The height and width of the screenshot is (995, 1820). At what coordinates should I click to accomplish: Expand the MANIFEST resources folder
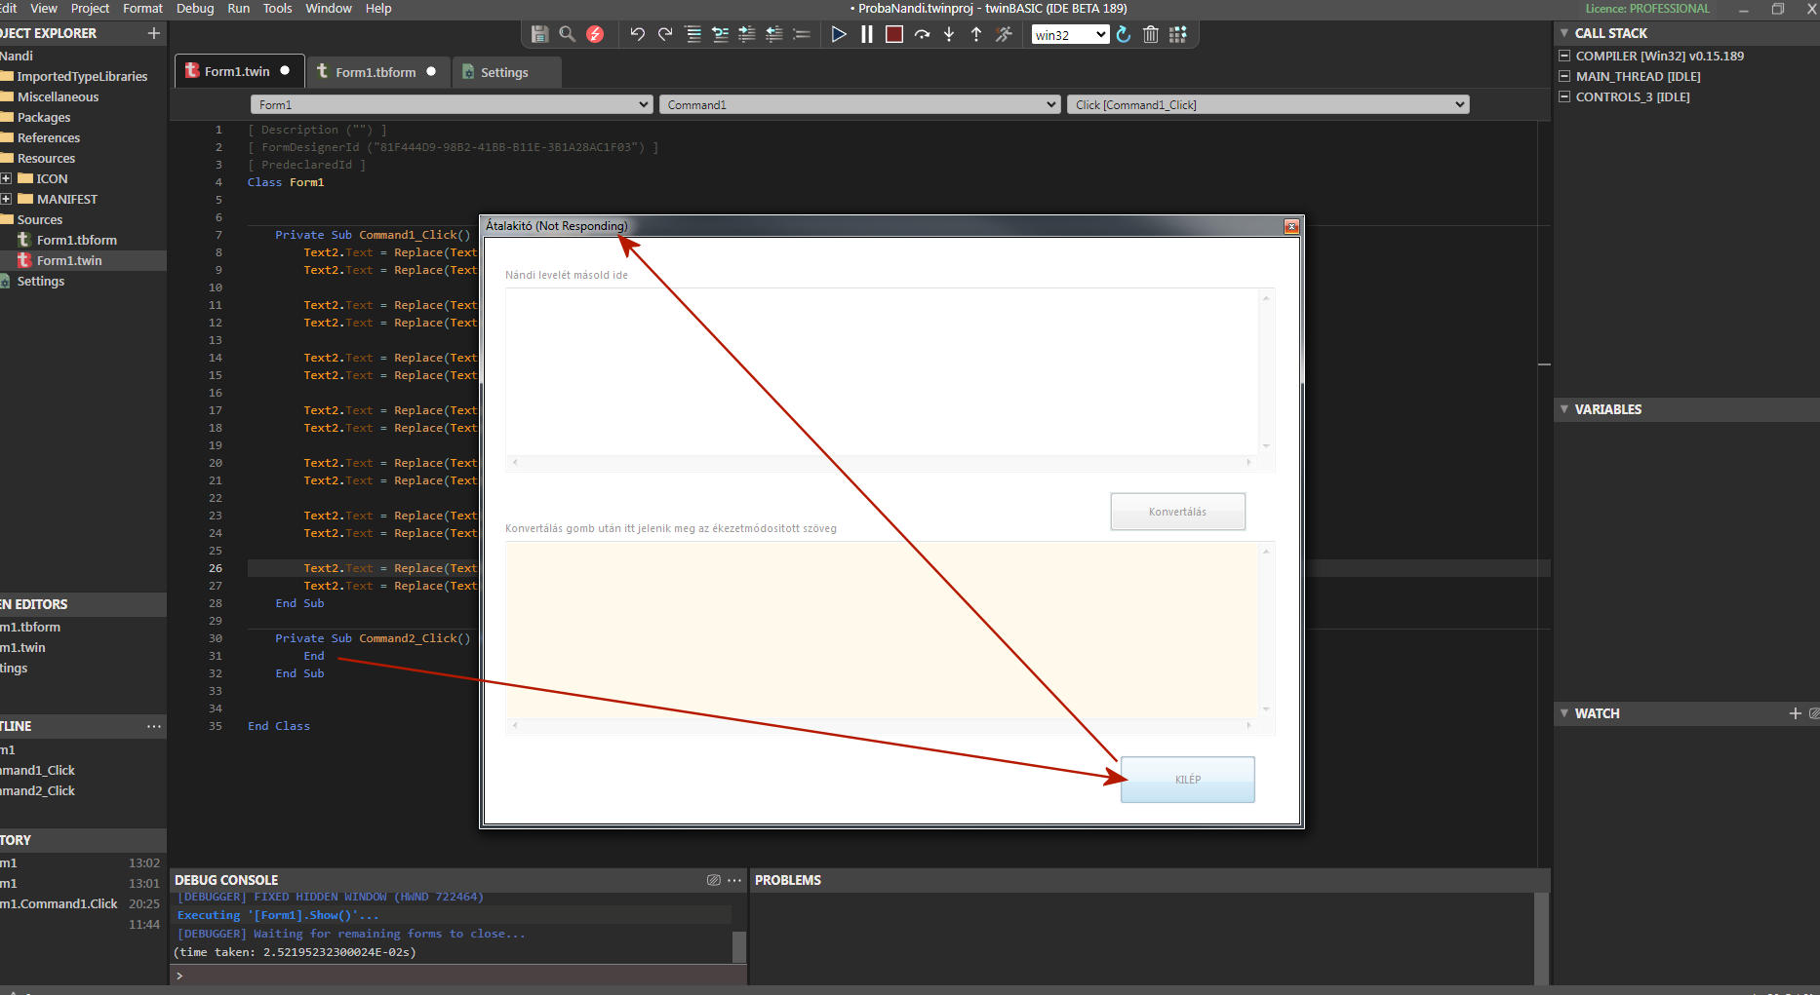pyautogui.click(x=6, y=199)
